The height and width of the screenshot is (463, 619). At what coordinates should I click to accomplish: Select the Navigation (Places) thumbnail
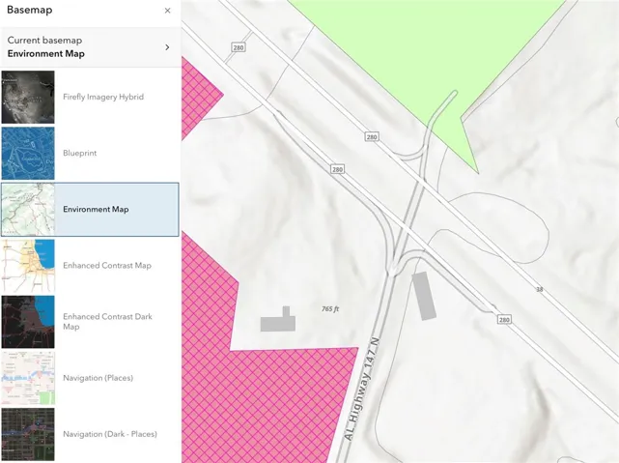tap(28, 377)
